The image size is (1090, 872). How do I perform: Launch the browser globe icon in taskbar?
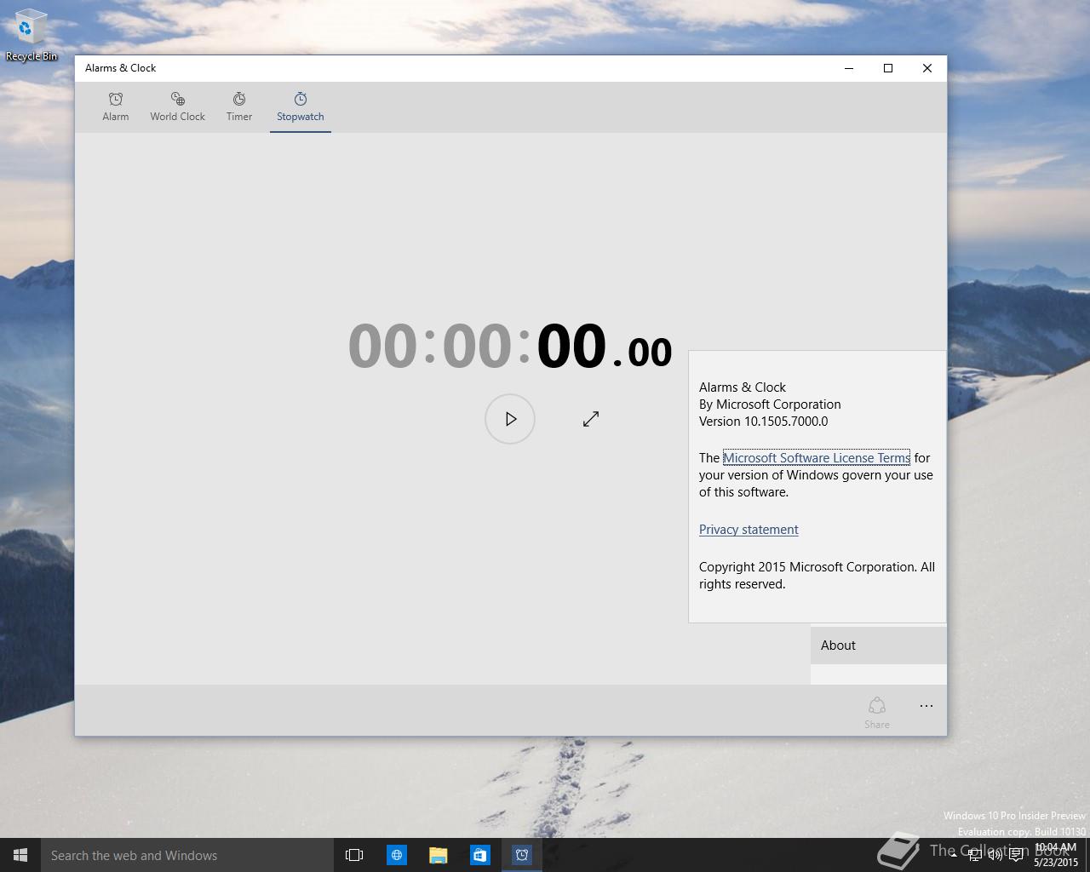tap(397, 855)
